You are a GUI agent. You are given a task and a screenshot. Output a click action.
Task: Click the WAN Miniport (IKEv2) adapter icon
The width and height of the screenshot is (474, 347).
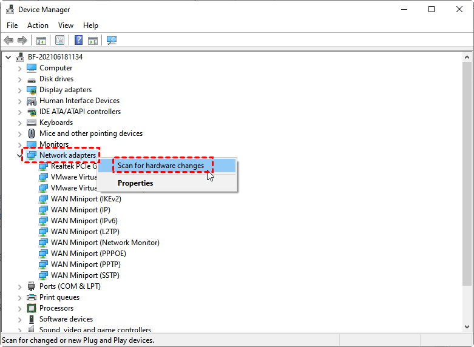(x=43, y=199)
